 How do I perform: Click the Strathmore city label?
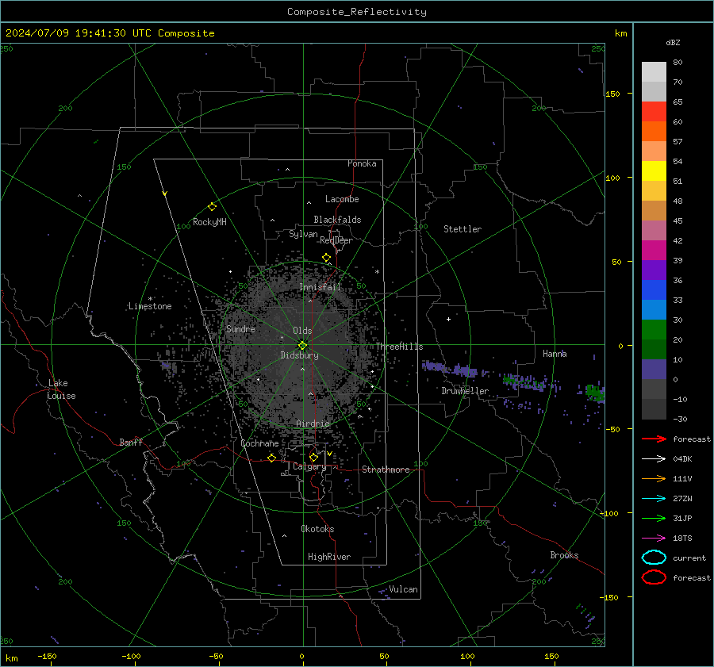coord(386,470)
